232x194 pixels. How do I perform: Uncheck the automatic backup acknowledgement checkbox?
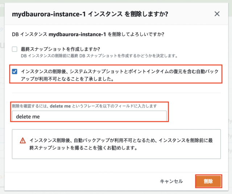pos(14,72)
